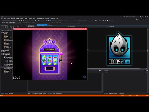Viewport: 149px width, 112px height.
Task: Select the highlighted active editor tab
Action: pos(41,25)
